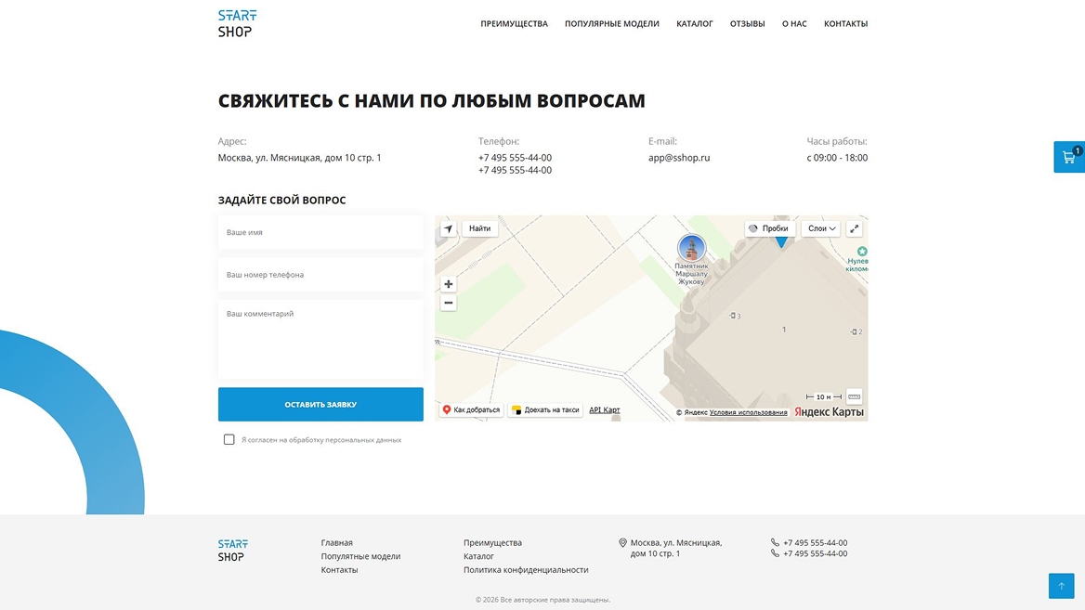
Task: Navigate to ОТЗЫВЫ menu item
Action: coord(748,23)
